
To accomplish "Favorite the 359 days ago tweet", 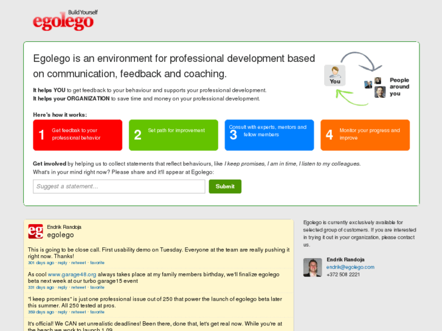I will pyautogui.click(x=97, y=312).
